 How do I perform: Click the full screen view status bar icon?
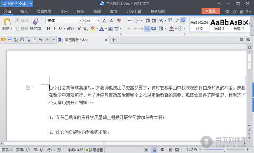tap(146, 150)
